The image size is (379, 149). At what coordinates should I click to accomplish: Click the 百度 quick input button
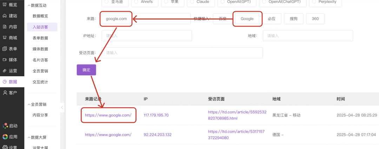222,19
